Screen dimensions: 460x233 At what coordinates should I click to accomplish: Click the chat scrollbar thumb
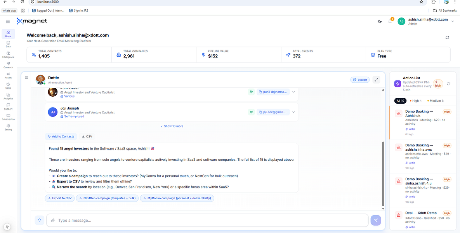click(383, 174)
